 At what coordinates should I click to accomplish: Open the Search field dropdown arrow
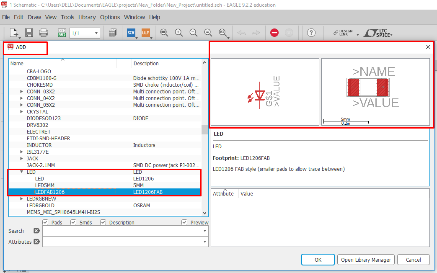[205, 231]
